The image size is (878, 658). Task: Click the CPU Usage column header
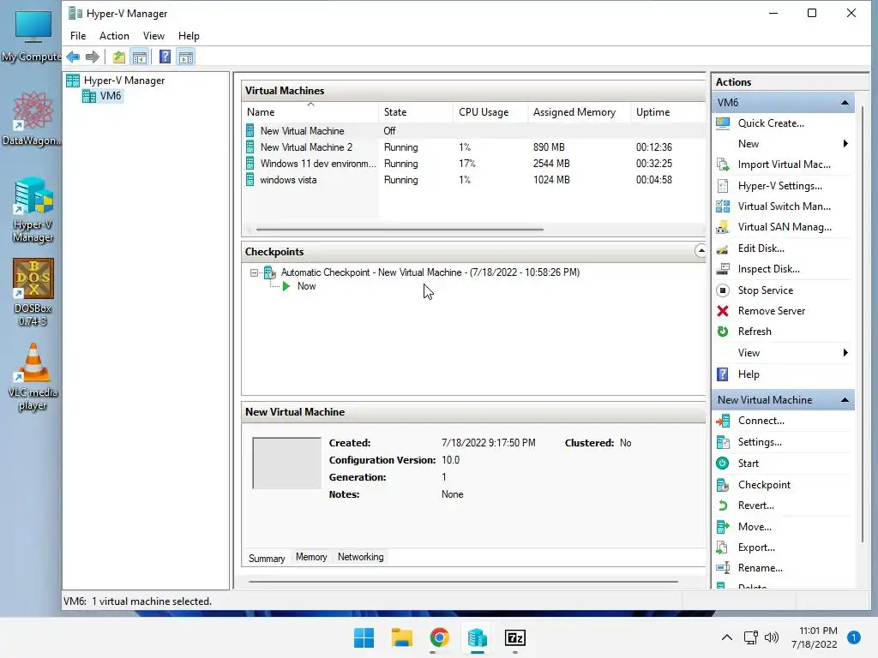[x=490, y=112]
